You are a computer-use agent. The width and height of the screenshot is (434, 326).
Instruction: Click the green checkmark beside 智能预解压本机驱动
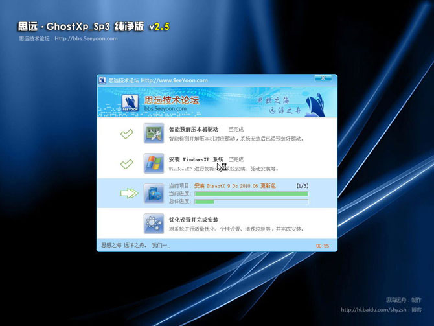(x=127, y=134)
